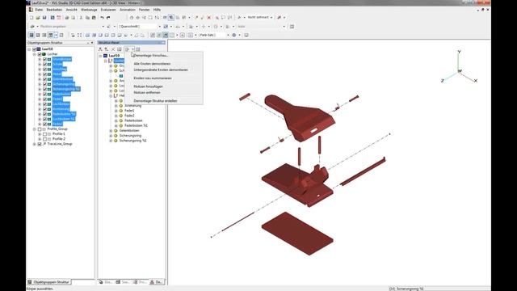Select Federbolzen %1 in Struktur panel

point(136,126)
